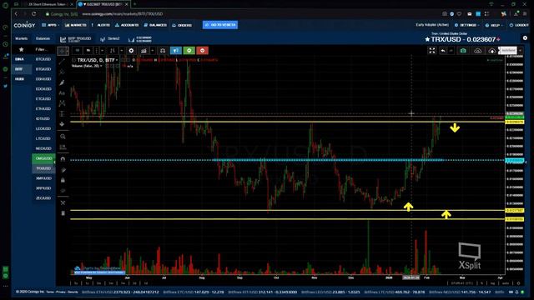This screenshot has width=534, height=300.
Task: Open the Volume indicator legend dropdown
Action: [101, 66]
